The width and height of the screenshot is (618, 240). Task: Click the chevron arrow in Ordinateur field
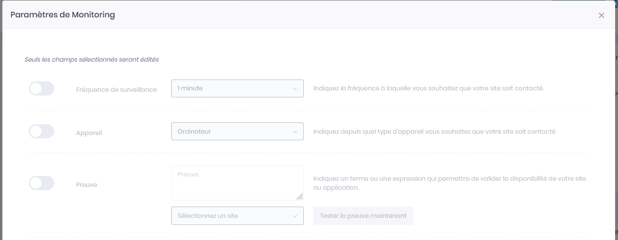coord(295,132)
